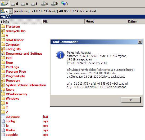
Task: Select Config.Msi locked folder icon
Action: pyautogui.click(x=3, y=49)
